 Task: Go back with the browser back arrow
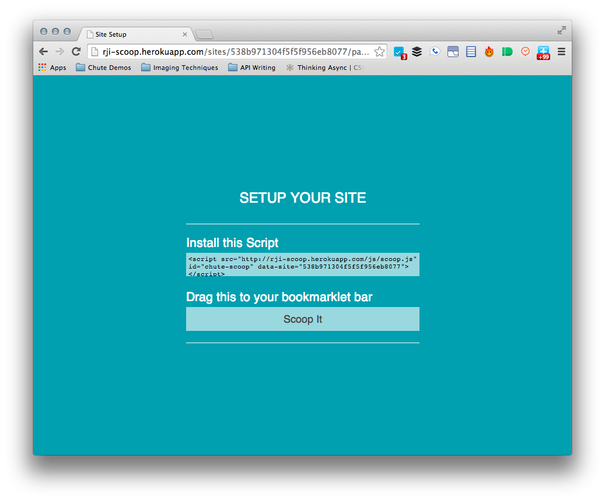point(44,52)
